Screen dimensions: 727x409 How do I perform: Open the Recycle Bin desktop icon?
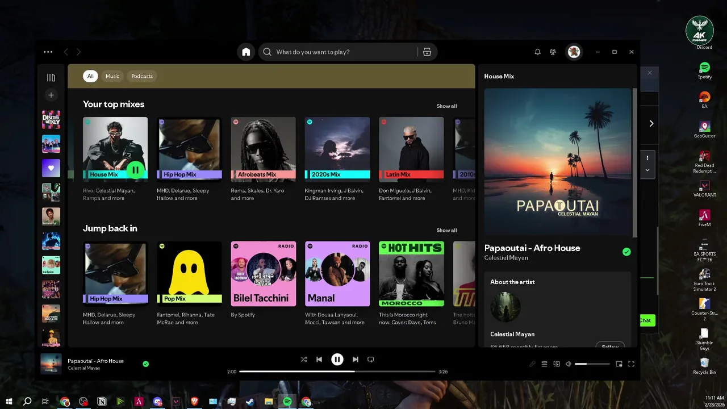(704, 366)
